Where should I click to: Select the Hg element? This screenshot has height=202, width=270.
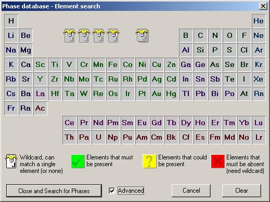[x=171, y=93]
